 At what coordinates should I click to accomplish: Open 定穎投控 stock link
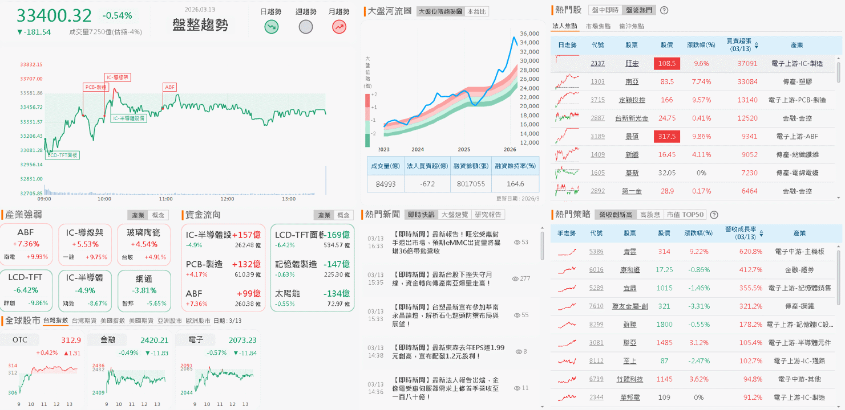(x=632, y=100)
